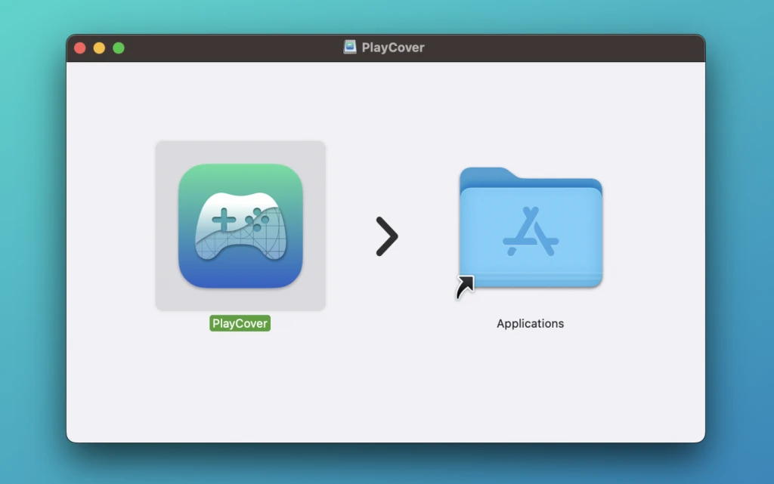Zoom the PlayCover window with green button
This screenshot has width=774, height=484.
119,48
